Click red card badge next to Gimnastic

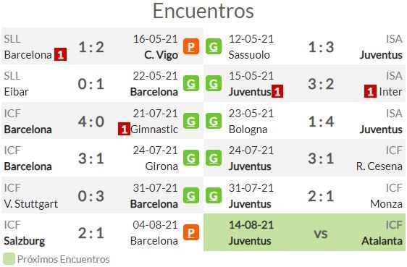124,129
